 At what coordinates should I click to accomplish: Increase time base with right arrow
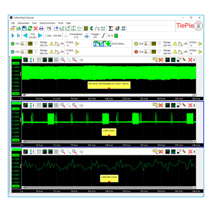(40, 36)
